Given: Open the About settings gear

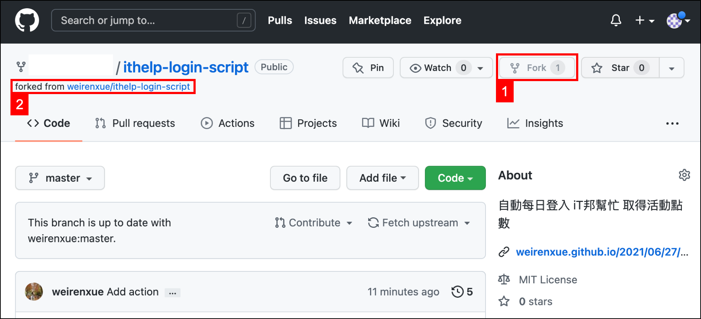Looking at the screenshot, I should coord(684,175).
